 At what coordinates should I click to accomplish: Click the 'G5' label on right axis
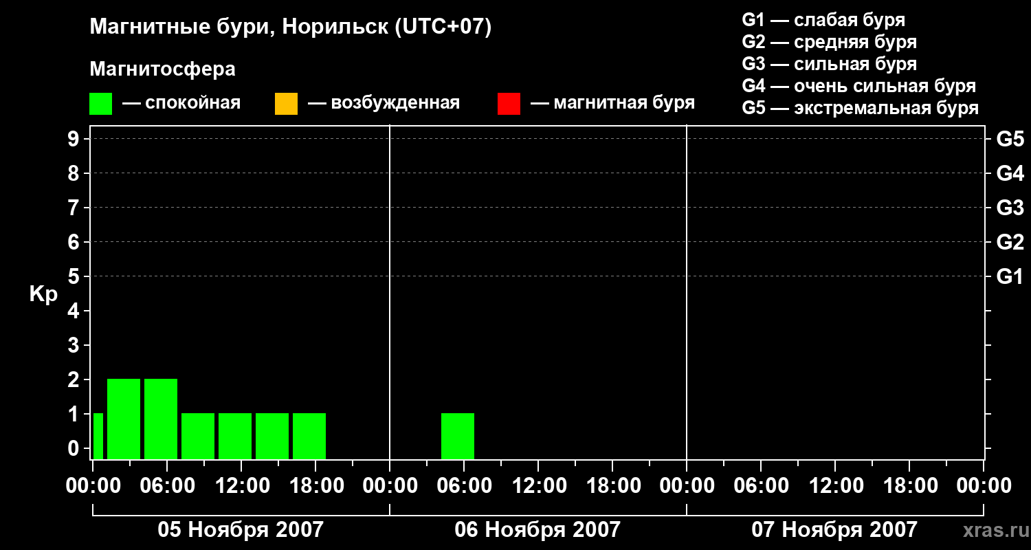[1010, 139]
